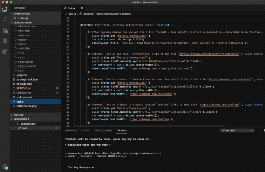Follow interactions category link on line 30

159,68
